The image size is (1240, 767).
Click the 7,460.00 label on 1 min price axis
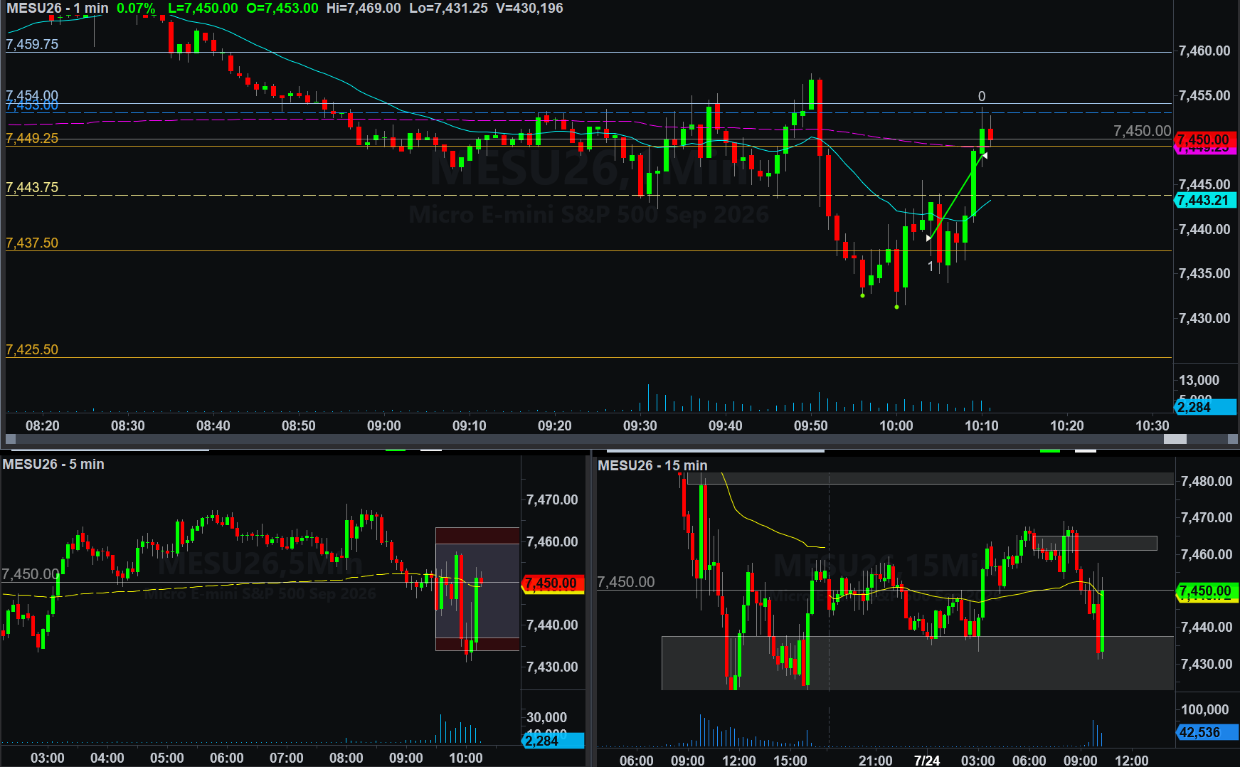[x=1204, y=51]
